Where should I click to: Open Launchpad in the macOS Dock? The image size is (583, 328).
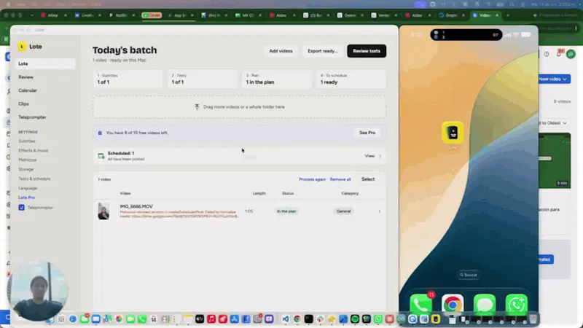tap(61, 319)
